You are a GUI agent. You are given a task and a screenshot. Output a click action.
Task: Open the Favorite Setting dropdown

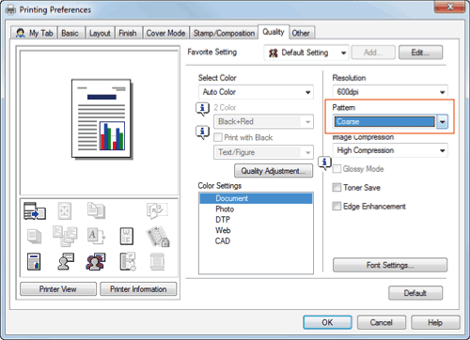(306, 53)
